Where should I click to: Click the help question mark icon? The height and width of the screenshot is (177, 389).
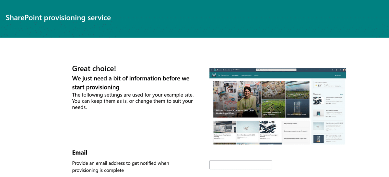click(340, 70)
